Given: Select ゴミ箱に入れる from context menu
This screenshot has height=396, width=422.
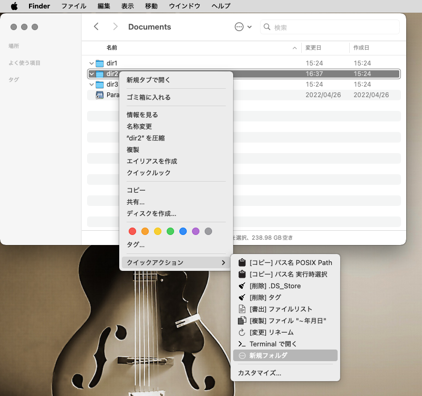Looking at the screenshot, I should tap(148, 97).
